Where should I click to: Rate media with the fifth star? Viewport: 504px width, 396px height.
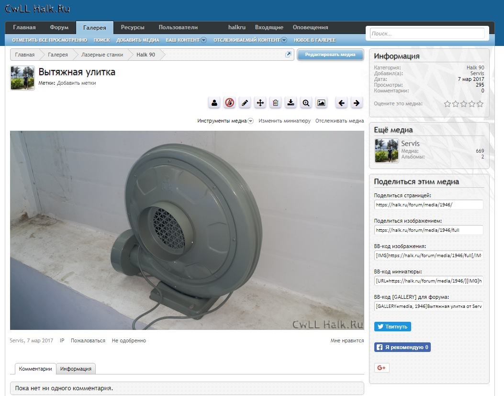(480, 104)
